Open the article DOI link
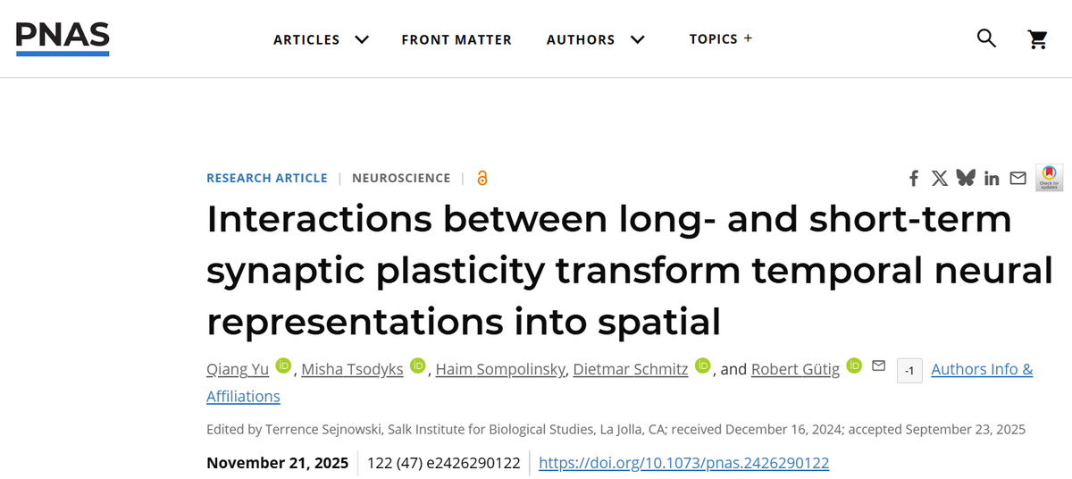The image size is (1072, 479). coord(684,463)
